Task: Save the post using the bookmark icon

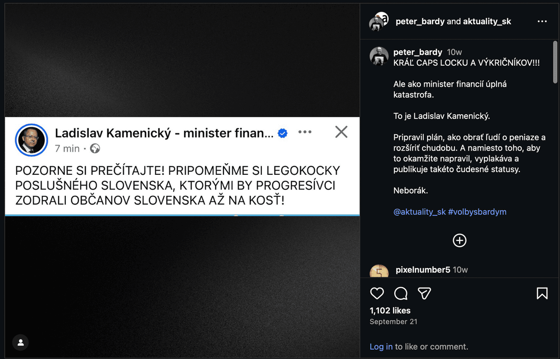Action: (x=542, y=293)
